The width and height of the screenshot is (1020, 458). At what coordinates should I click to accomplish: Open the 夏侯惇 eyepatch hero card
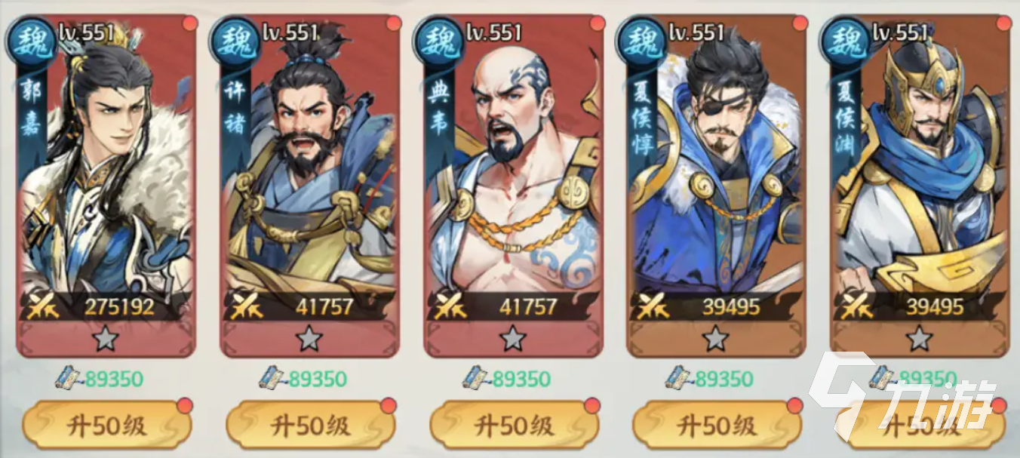point(717,186)
